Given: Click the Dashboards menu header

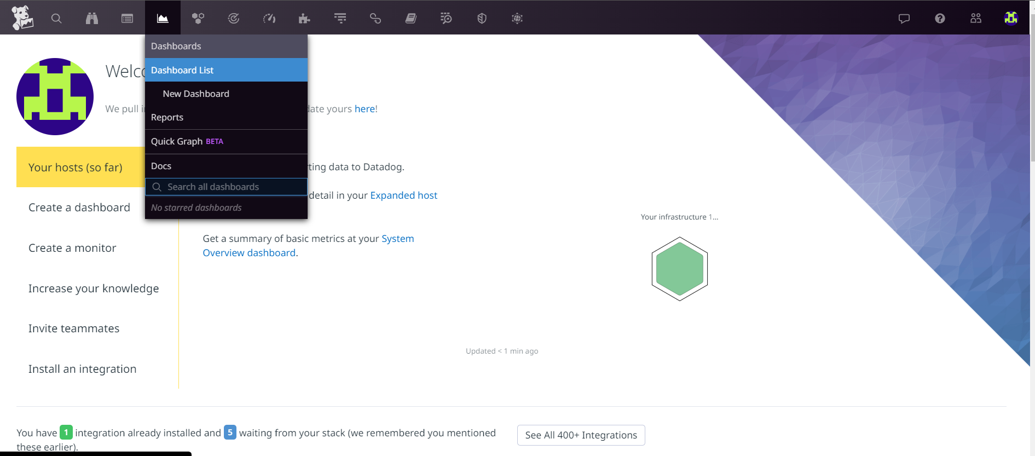Looking at the screenshot, I should (x=226, y=46).
